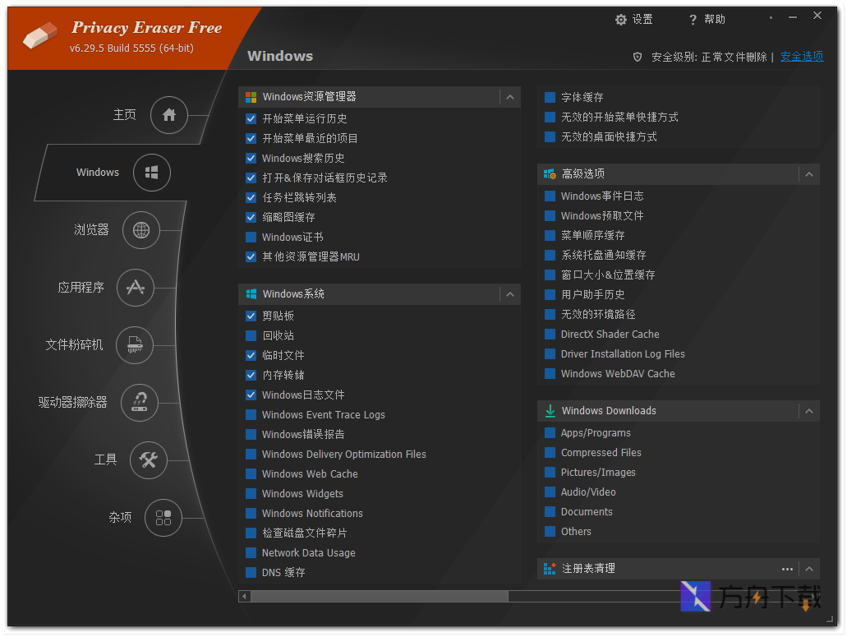Image resolution: width=847 pixels, height=637 pixels.
Task: Open 注册表清理 three-dots options
Action: (787, 569)
